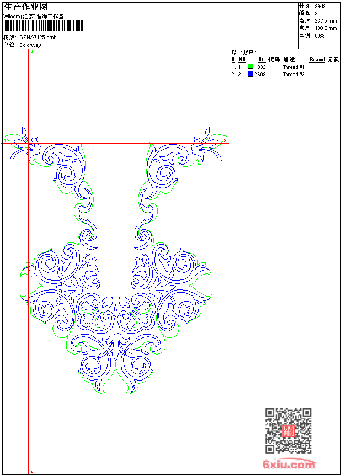Viewport: 342px width, 475px height.
Task: Click the barcode under the Wilcom title
Action: tap(44, 26)
